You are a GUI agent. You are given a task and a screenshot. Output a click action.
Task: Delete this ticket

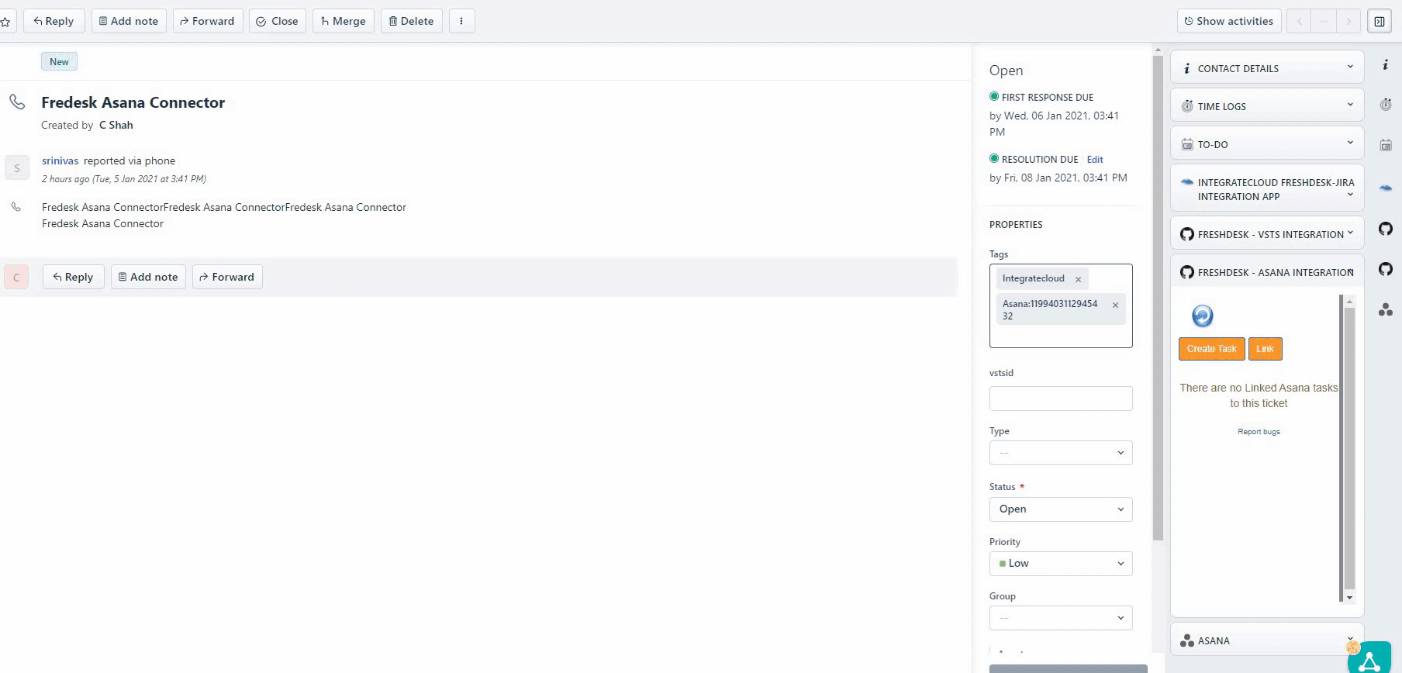(x=412, y=21)
